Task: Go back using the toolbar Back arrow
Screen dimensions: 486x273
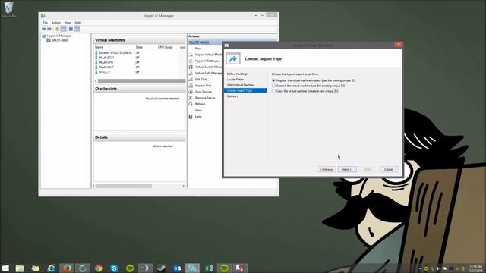Action: [x=44, y=29]
